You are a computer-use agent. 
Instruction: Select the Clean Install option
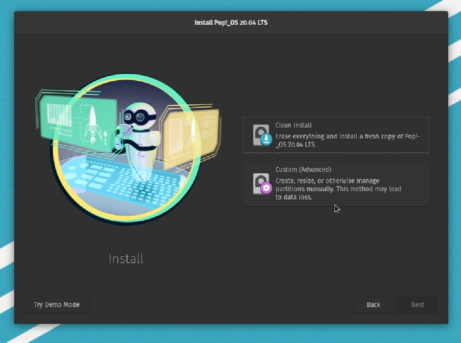[335, 134]
